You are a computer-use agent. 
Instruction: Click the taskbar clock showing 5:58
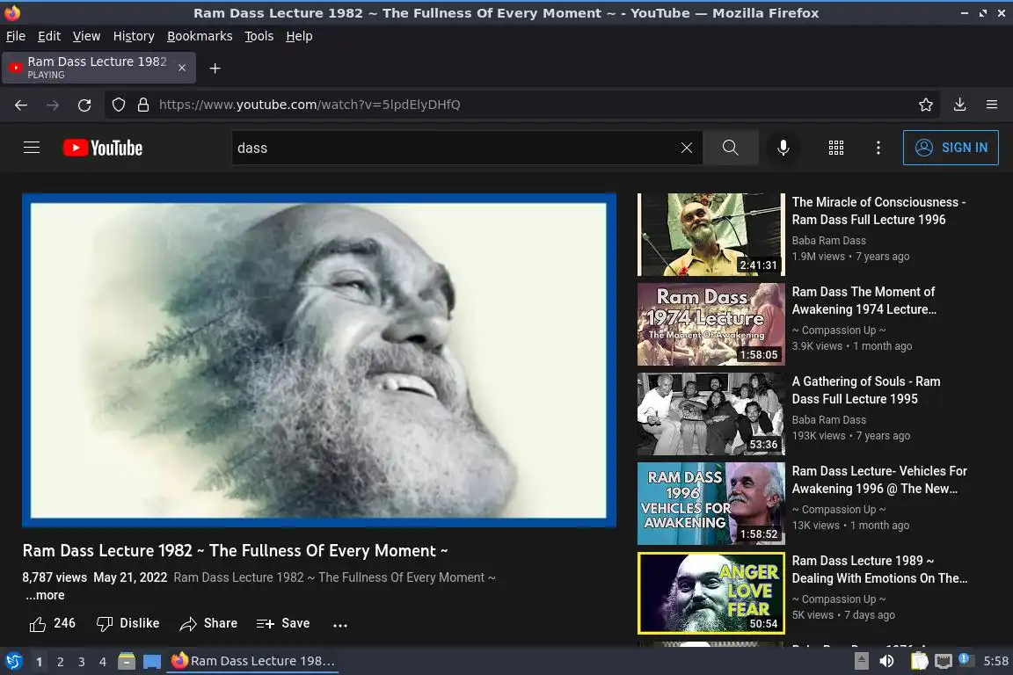click(x=995, y=661)
